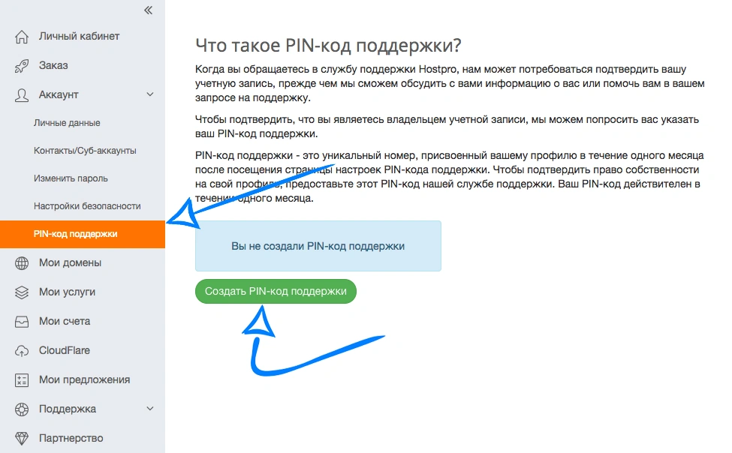
Task: Go to Мои домены
Action: (x=70, y=262)
